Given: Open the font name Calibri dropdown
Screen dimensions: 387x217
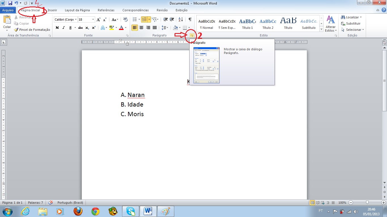Looking at the screenshot, I should click(x=76, y=19).
